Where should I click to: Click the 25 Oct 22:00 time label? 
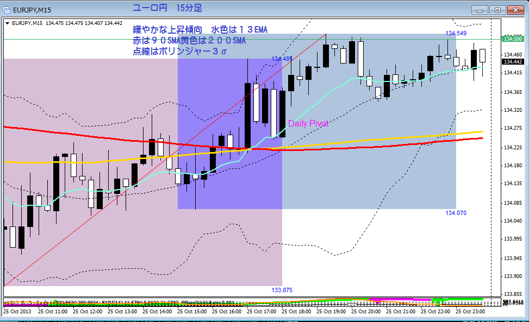[x=435, y=312]
